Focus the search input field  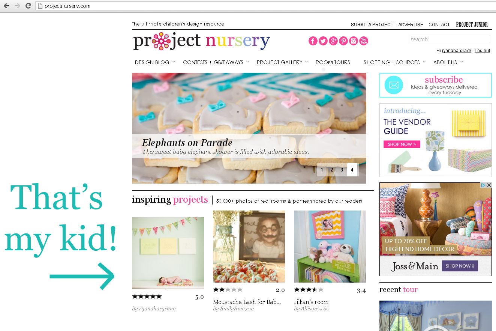(x=449, y=39)
